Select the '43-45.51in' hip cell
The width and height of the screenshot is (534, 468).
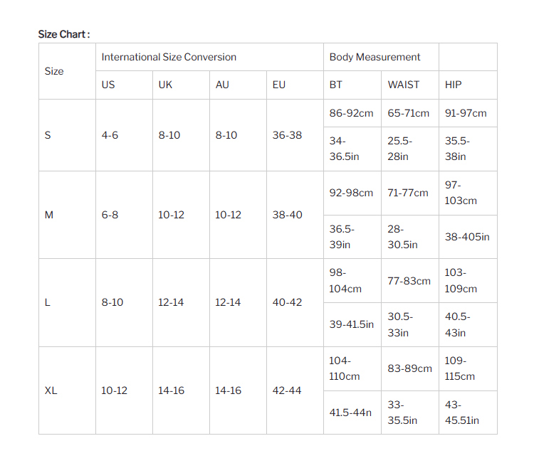(462, 413)
